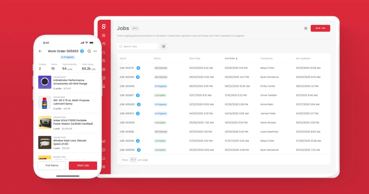Screen dimensions: 369x194
Task: Tap the Pull Items button on phone
Action: click(x=52, y=165)
